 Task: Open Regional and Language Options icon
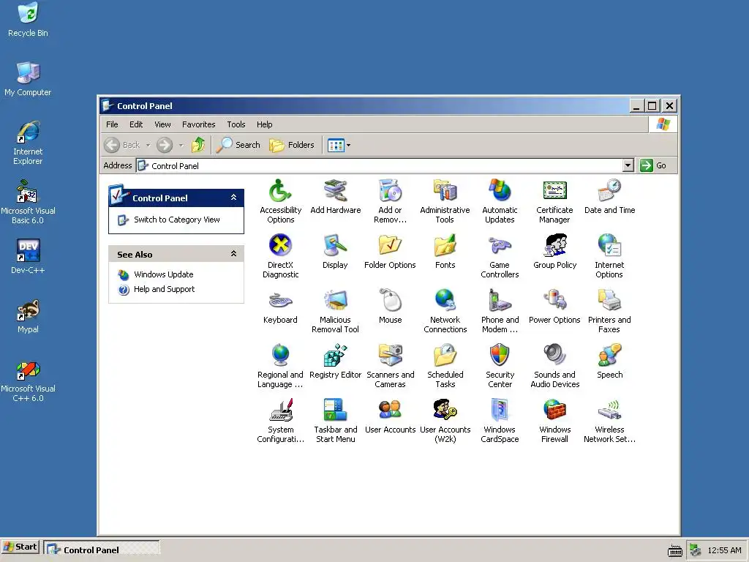tap(280, 356)
